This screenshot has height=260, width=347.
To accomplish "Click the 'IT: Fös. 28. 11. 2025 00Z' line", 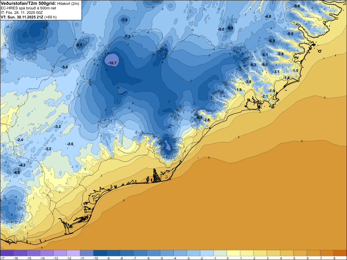I will tap(22, 13).
